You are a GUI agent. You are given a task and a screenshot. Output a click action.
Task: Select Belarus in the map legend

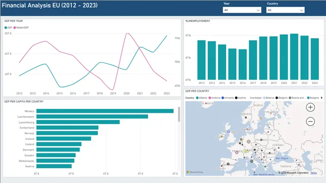[268, 98]
